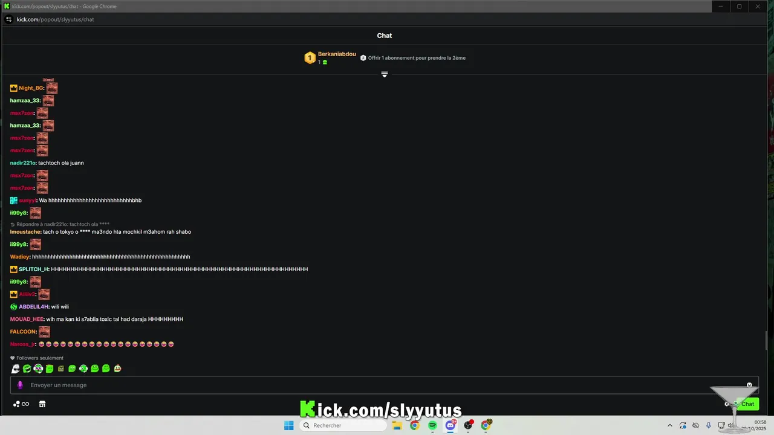Open Spotify from taskbar

click(x=432, y=425)
